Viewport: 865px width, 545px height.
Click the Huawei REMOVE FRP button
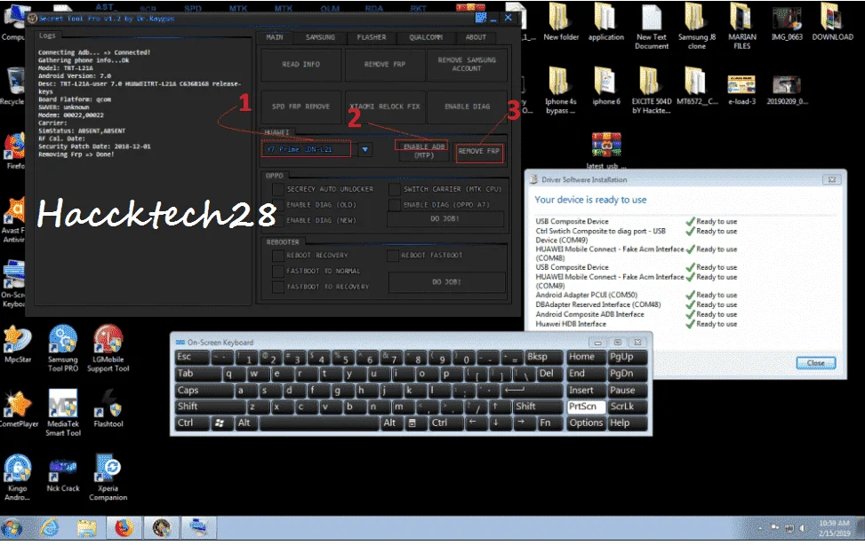click(478, 151)
